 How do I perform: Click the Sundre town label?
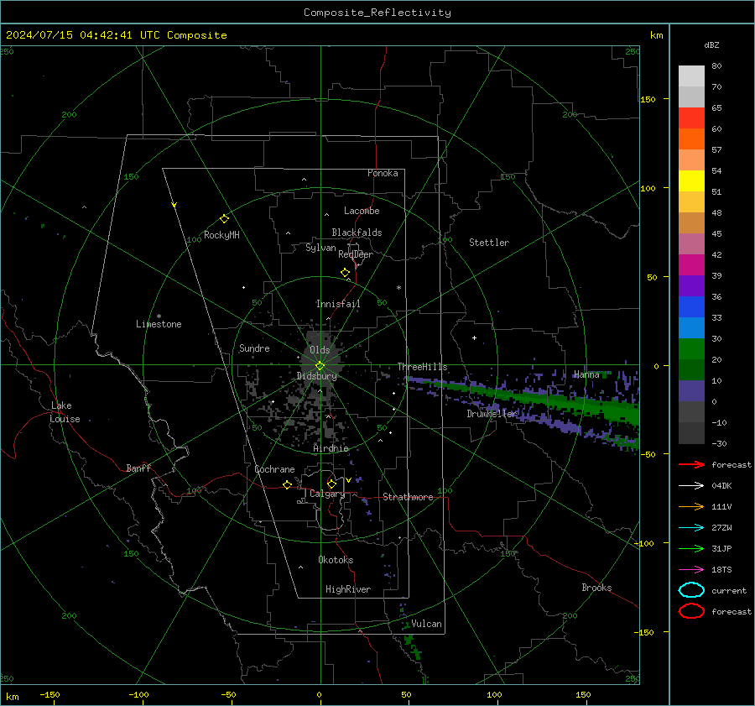(x=254, y=348)
